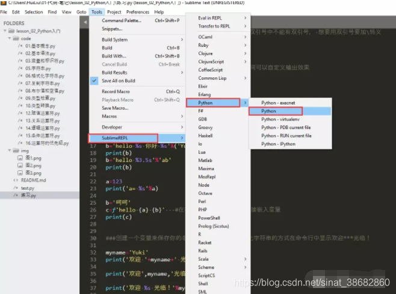Screen dimensions: 396x294
Task: Open the File menu
Action: [4, 12]
